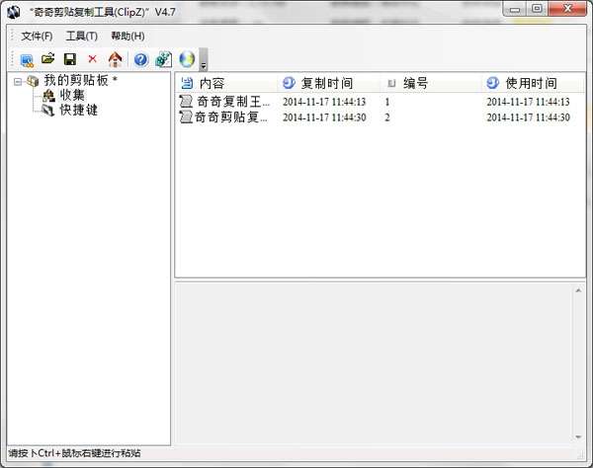The image size is (593, 468).
Task: Save using the floppy disk toolbar icon
Action: [x=70, y=59]
